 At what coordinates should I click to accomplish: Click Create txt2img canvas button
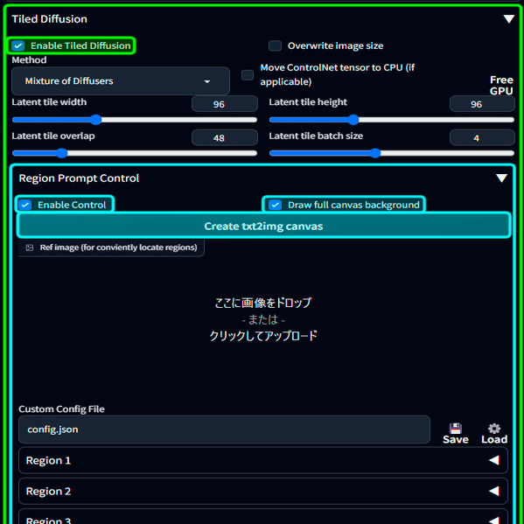coord(263,226)
